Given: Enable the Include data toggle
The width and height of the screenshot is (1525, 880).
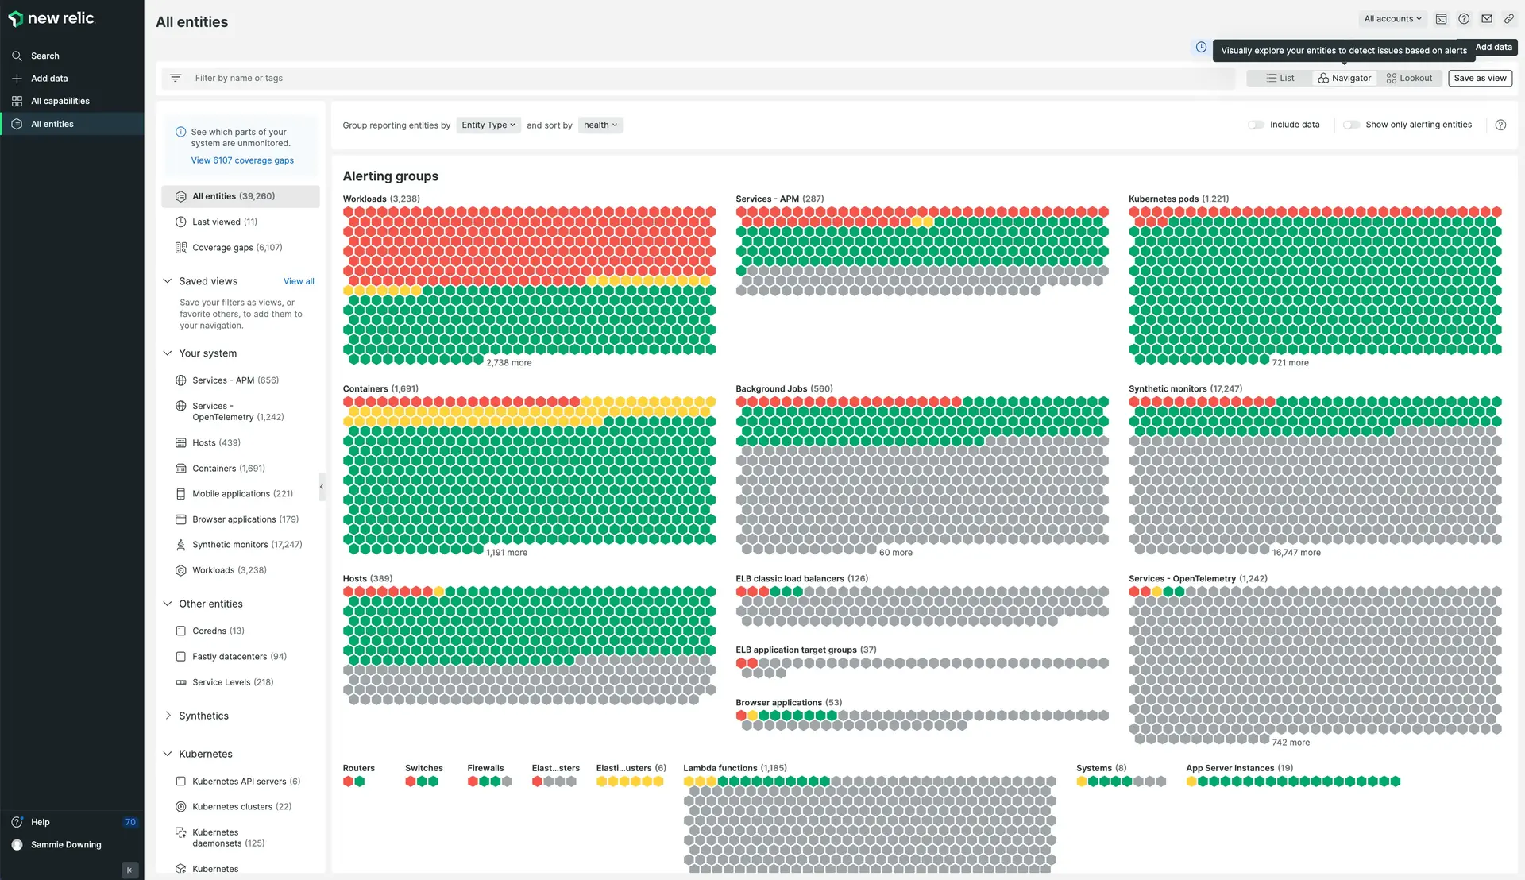Looking at the screenshot, I should (1256, 125).
